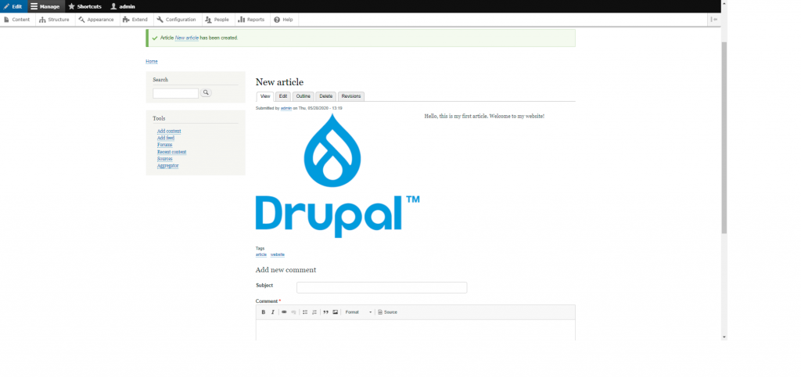The width and height of the screenshot is (801, 378).
Task: Switch to the Revisions tab
Action: (351, 96)
